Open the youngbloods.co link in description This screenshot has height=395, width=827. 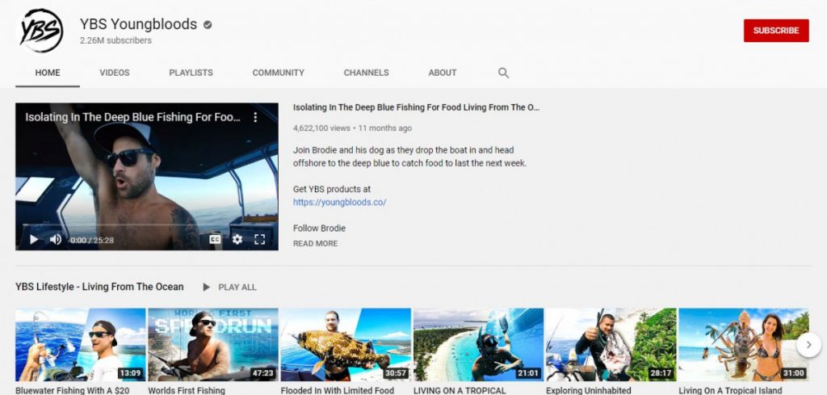tap(340, 202)
